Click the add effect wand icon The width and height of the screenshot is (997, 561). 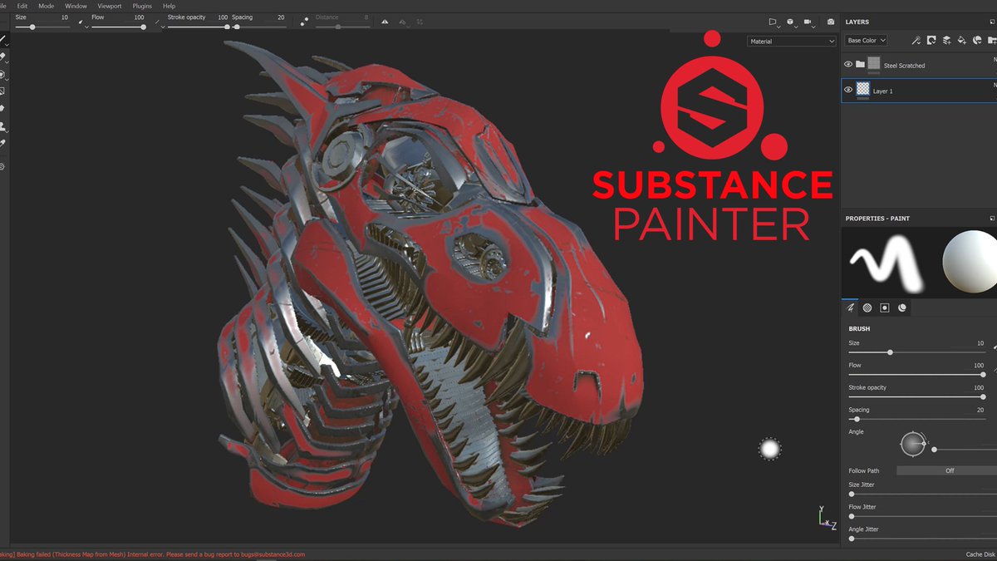click(916, 40)
